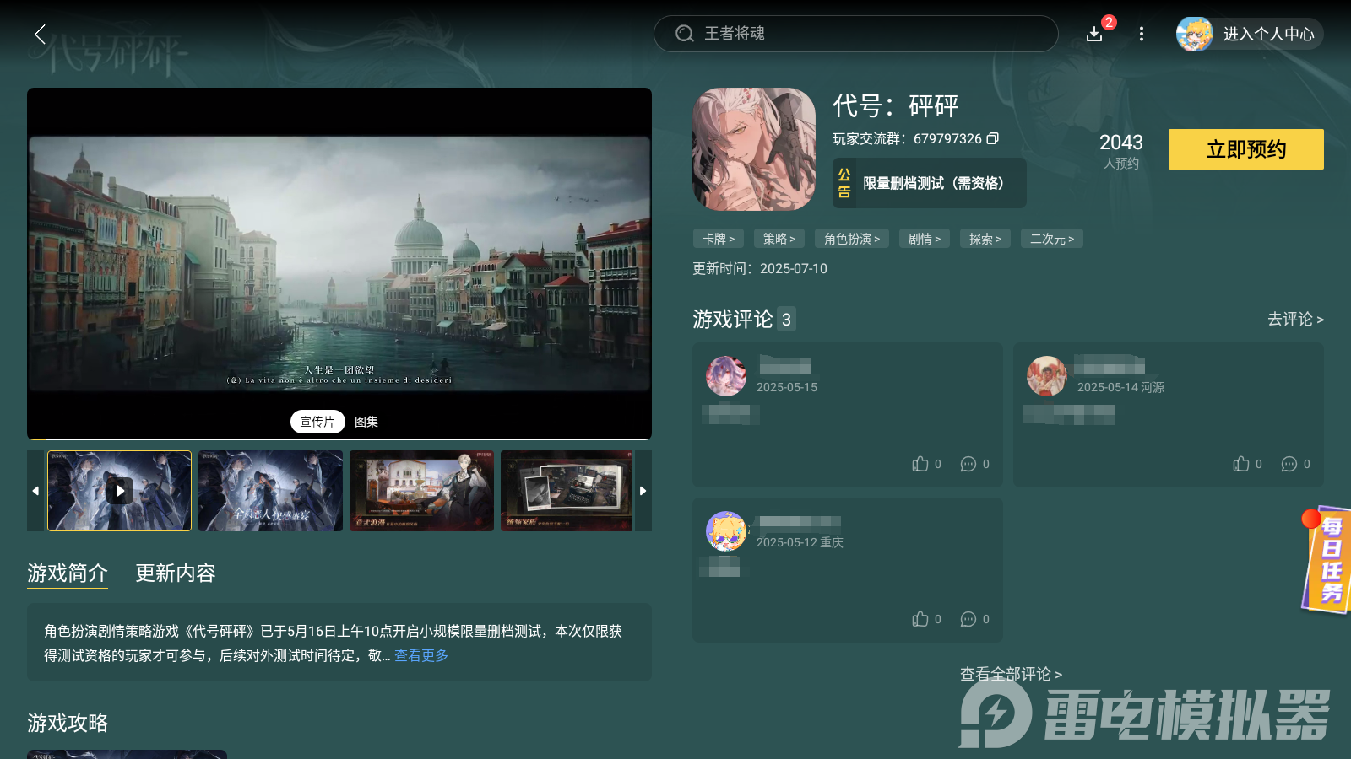Viewport: 1351px width, 759px height.
Task: Click the 立即预约 reserve button
Action: click(1246, 149)
